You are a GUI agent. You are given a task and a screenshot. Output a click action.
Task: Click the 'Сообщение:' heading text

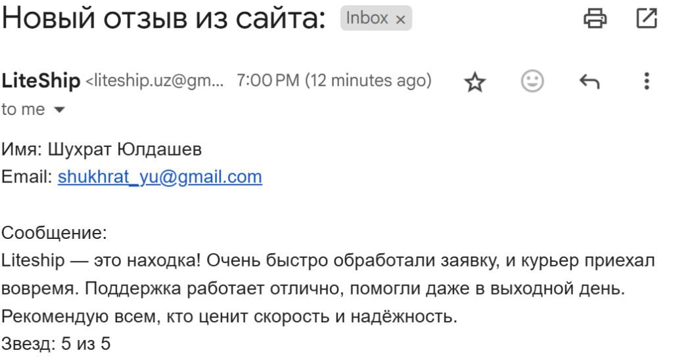[54, 233]
